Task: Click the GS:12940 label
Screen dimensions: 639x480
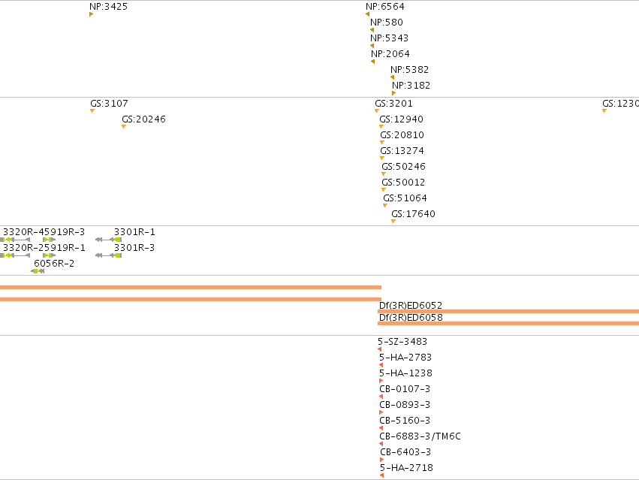Action: pos(401,119)
